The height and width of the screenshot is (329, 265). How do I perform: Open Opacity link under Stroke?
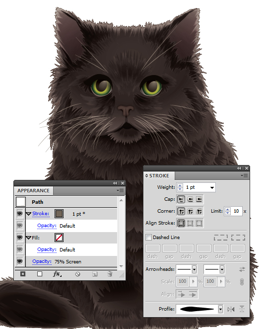[x=47, y=226]
